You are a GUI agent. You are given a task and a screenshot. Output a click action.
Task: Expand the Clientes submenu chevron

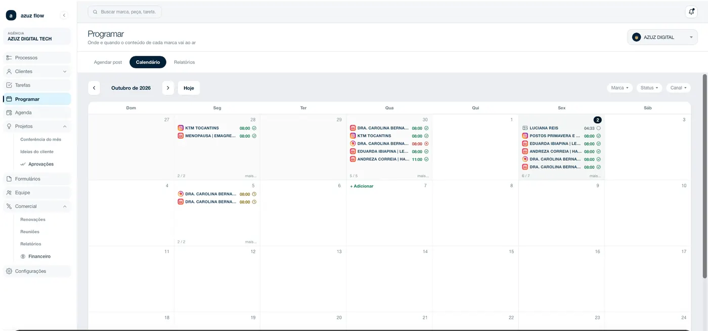coord(65,72)
